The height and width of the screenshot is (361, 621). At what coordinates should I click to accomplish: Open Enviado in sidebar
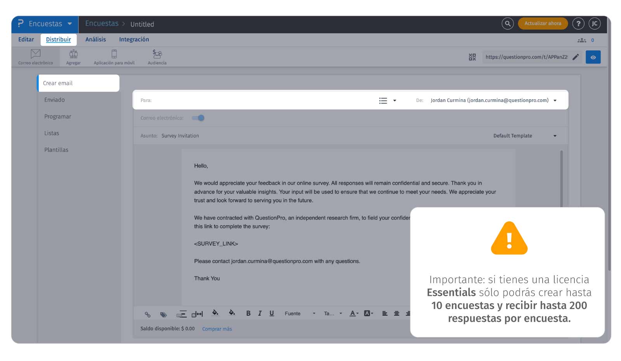pyautogui.click(x=54, y=100)
